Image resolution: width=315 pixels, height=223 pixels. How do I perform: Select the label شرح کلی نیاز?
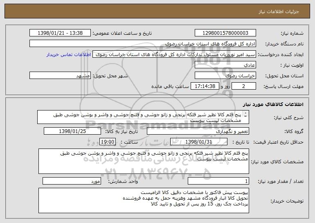pos(289,117)
